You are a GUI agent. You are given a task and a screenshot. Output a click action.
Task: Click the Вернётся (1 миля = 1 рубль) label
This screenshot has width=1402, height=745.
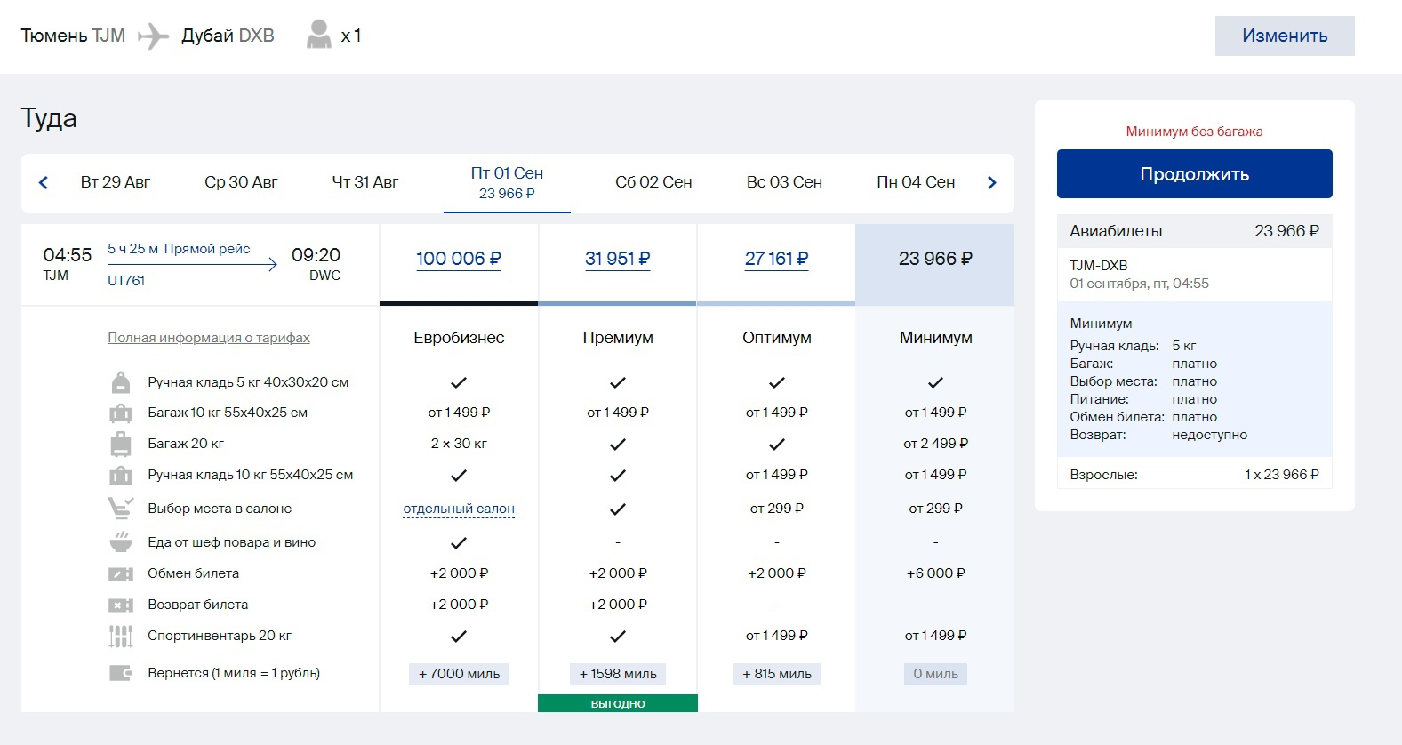coord(234,673)
